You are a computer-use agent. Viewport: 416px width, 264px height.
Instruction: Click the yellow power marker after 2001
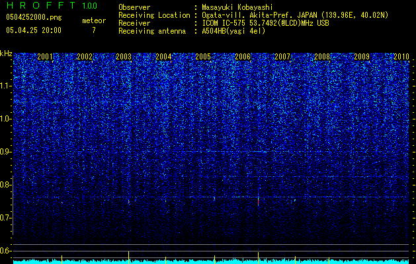coord(62,259)
